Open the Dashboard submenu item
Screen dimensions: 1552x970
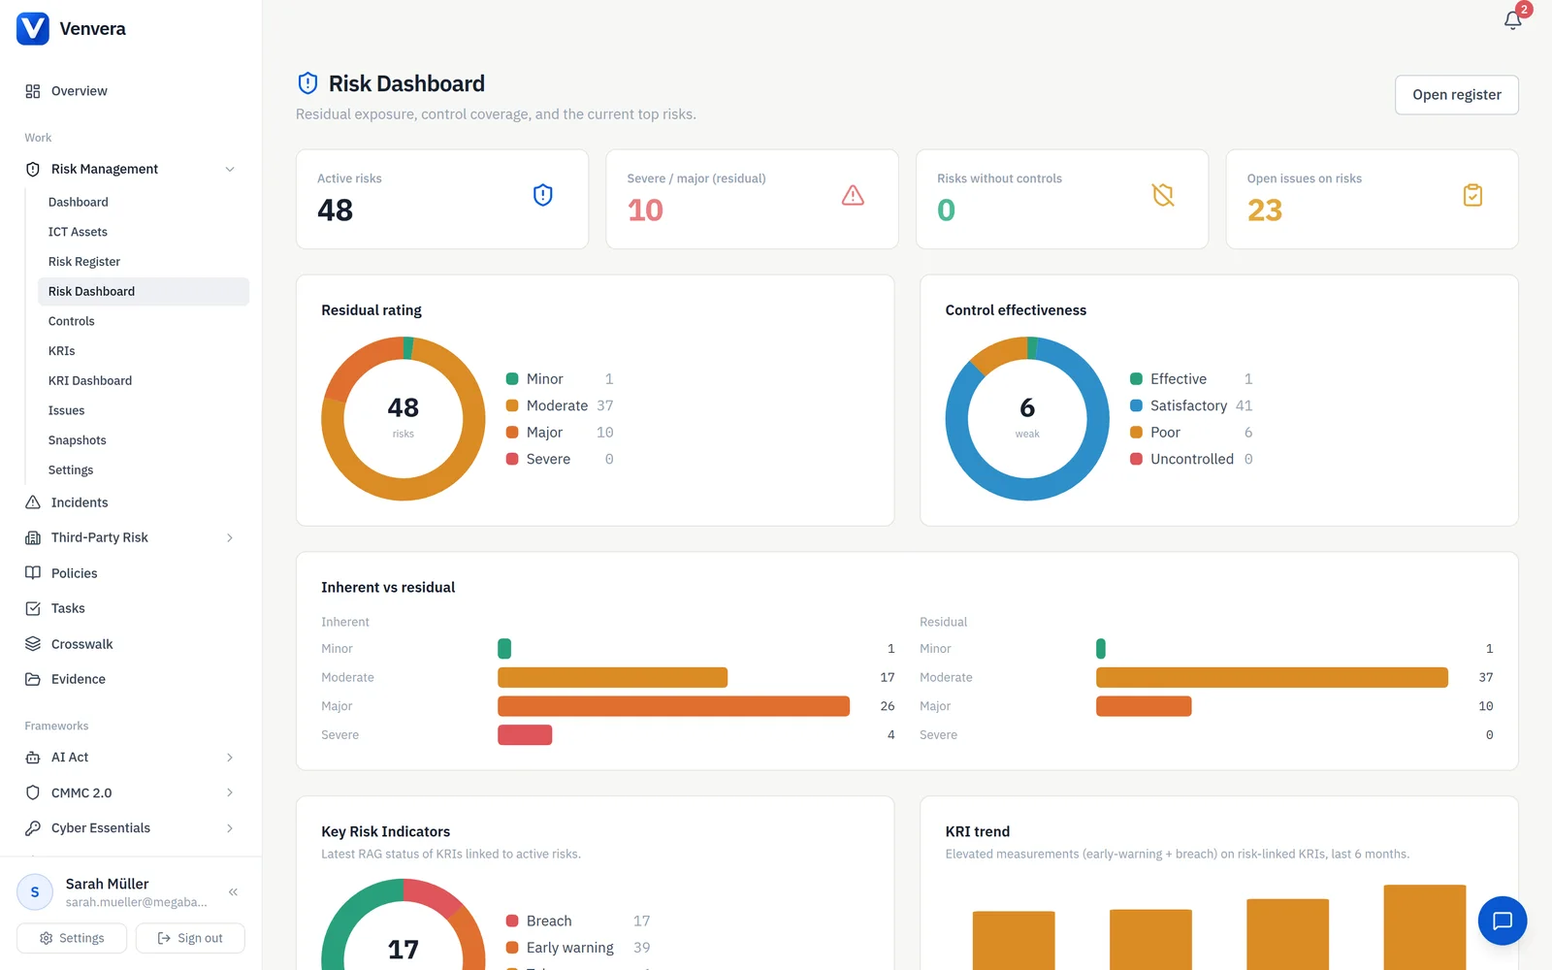(x=144, y=202)
